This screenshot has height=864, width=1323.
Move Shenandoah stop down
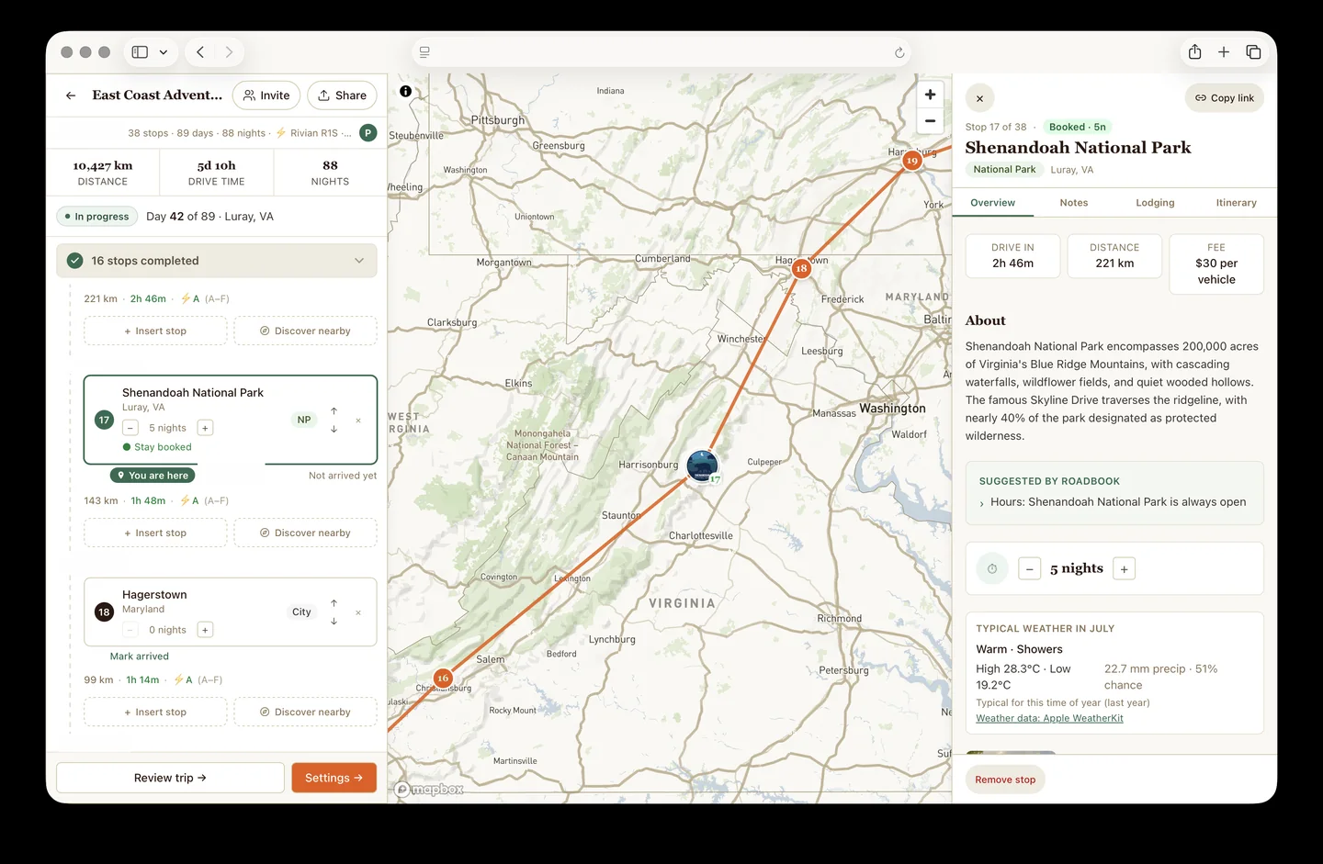[x=334, y=429]
